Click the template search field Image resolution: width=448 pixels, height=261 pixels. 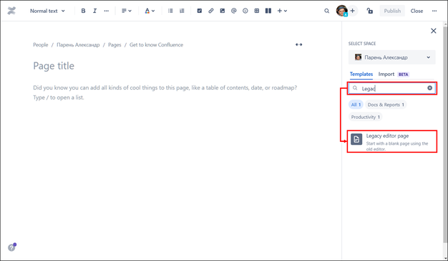point(392,88)
